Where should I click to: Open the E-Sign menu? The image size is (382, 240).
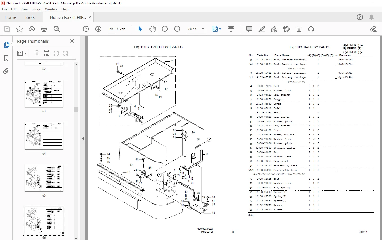pyautogui.click(x=36, y=9)
